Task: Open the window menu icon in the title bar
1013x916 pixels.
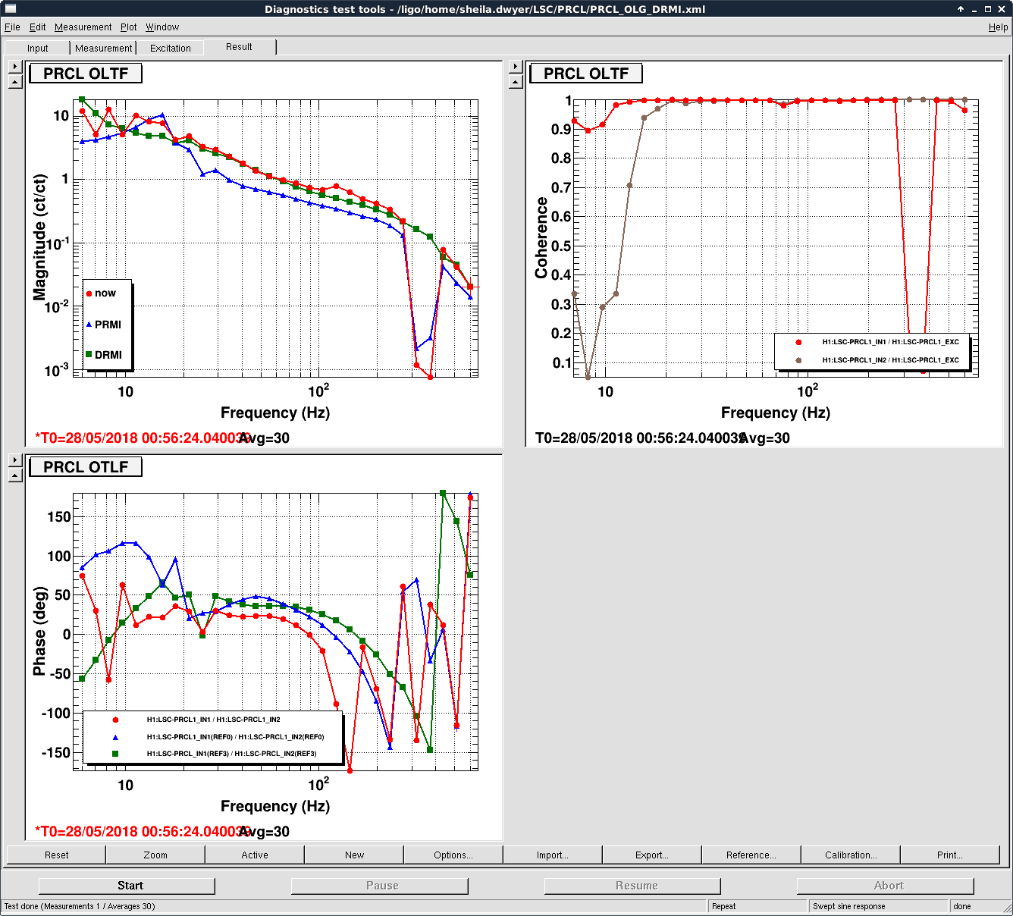Action: (x=11, y=9)
